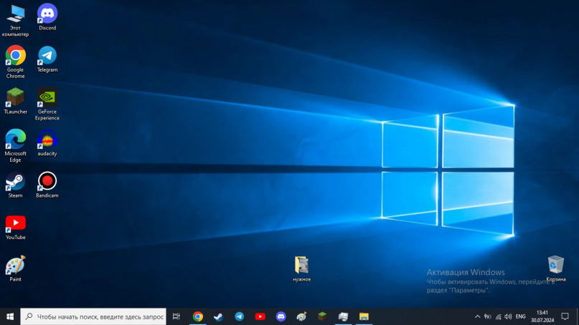579x325 pixels.
Task: Launch YouTube from the taskbar
Action: pyautogui.click(x=260, y=316)
